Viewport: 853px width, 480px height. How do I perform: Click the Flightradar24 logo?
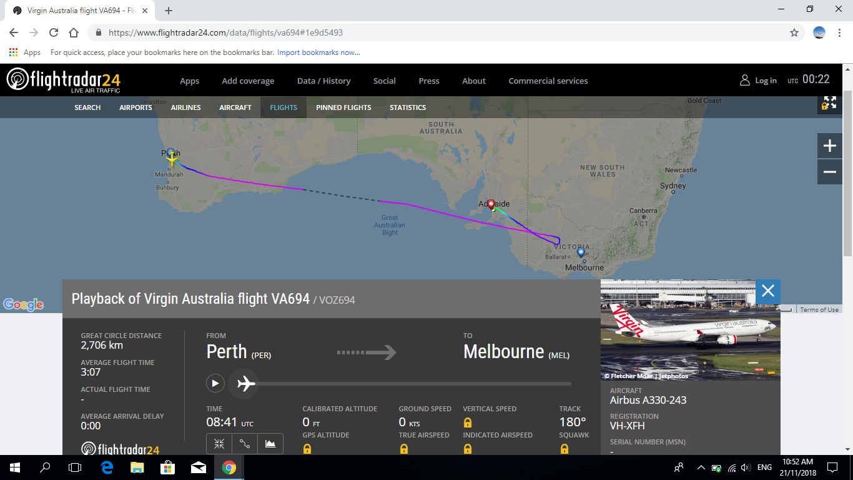point(63,80)
